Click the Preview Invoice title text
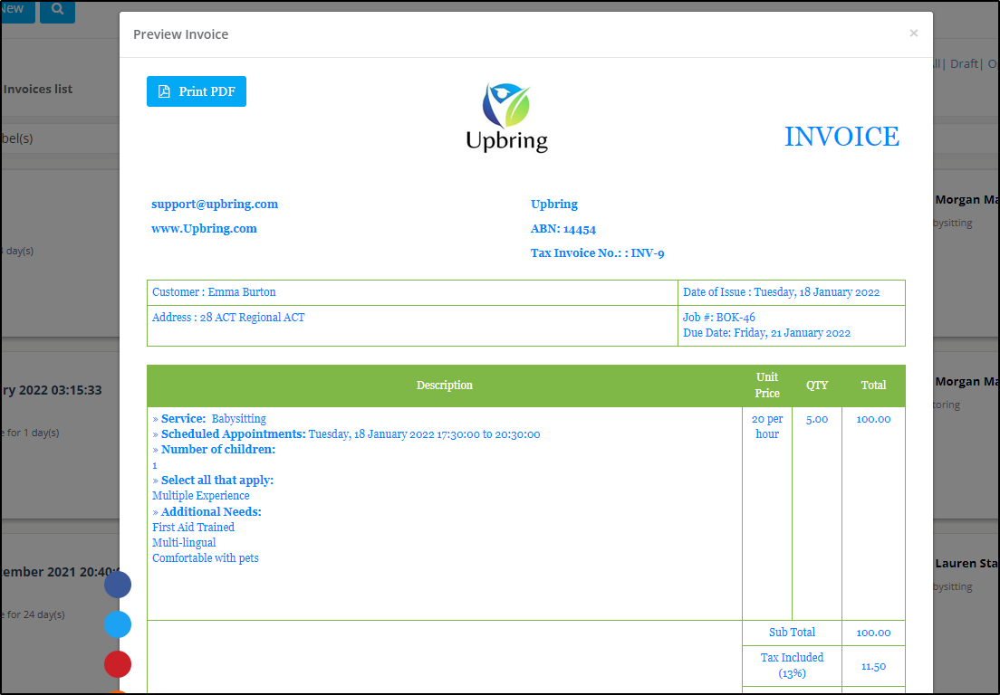The height and width of the screenshot is (695, 1000). (x=180, y=34)
